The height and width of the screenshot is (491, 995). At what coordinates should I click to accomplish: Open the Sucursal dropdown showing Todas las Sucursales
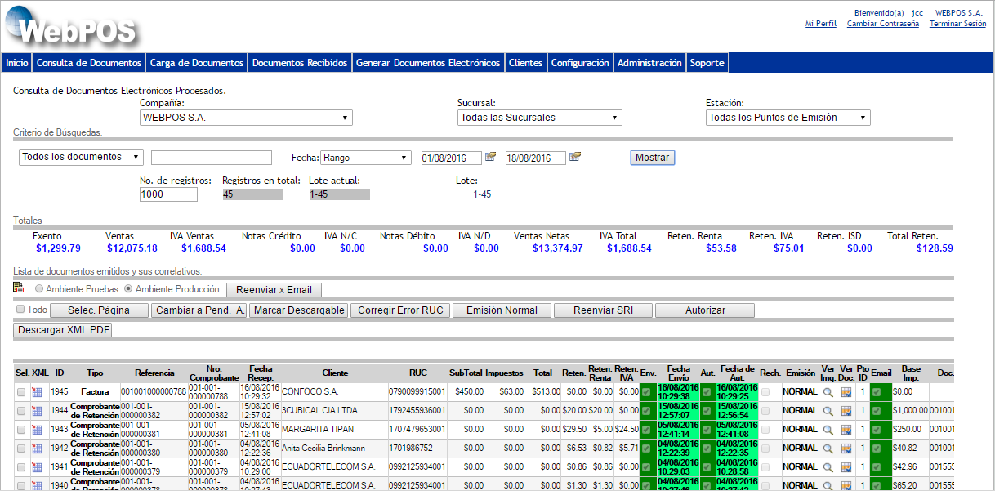(x=539, y=117)
